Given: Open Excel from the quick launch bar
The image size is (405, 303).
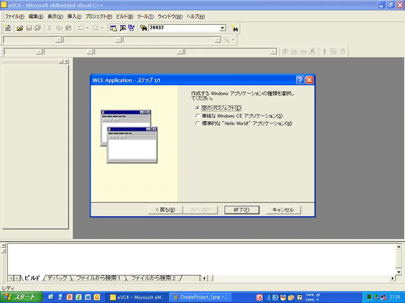Looking at the screenshot, I should coord(79,297).
